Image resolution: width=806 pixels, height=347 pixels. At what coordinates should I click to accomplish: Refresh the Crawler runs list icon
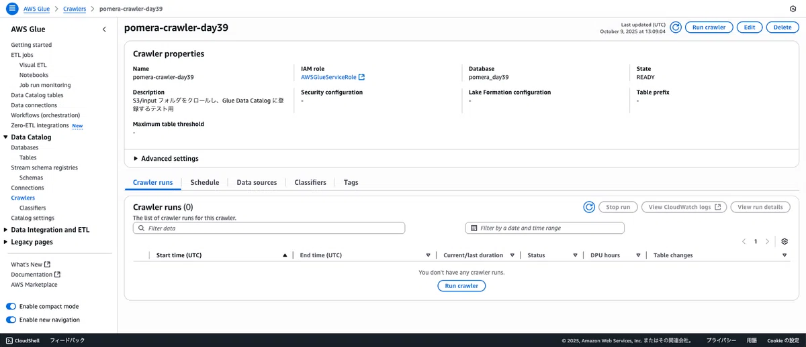589,207
